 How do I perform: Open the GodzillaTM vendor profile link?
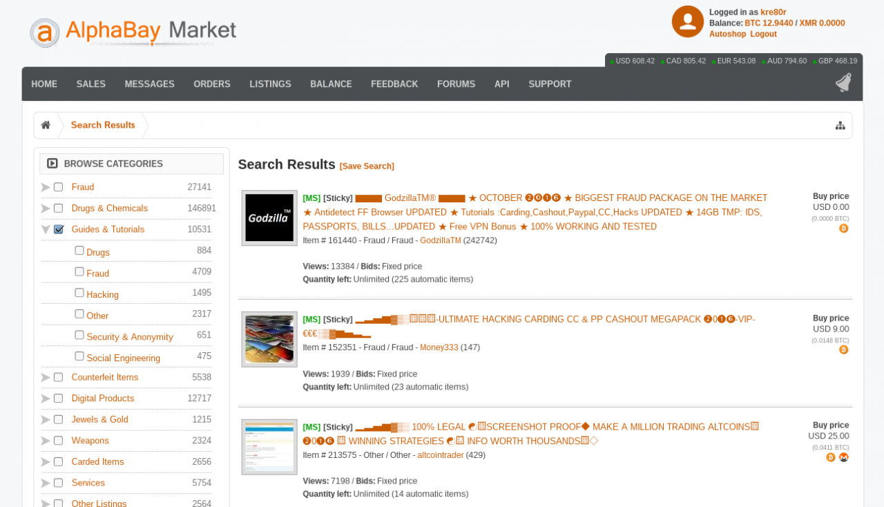(x=441, y=240)
